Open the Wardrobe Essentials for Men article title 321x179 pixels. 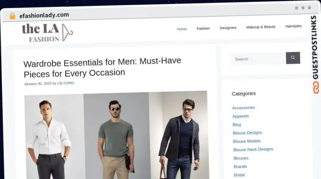(x=102, y=67)
